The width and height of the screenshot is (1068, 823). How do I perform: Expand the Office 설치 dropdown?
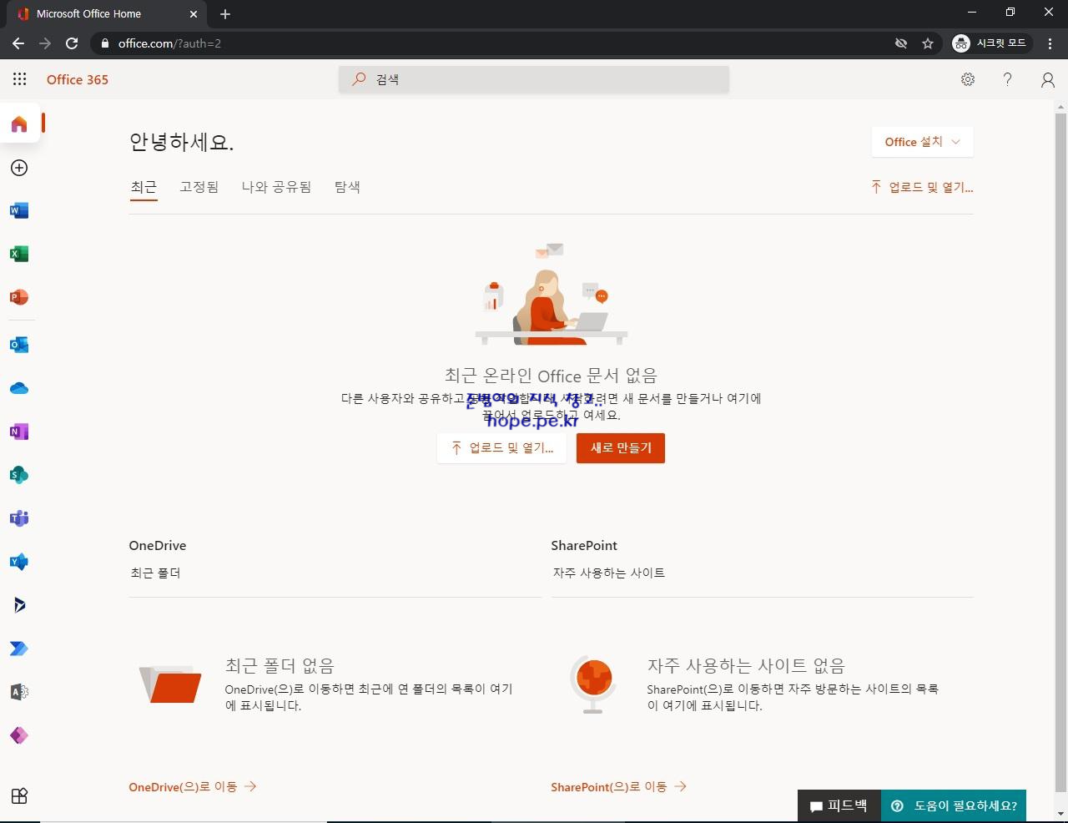[x=922, y=142]
